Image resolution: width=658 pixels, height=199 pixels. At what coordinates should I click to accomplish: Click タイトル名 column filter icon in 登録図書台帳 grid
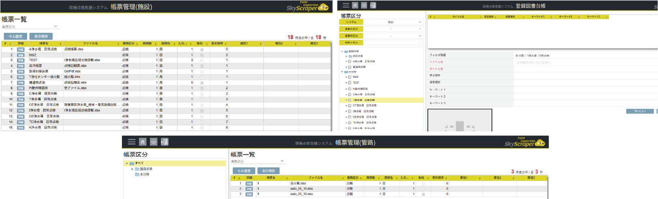[481, 17]
